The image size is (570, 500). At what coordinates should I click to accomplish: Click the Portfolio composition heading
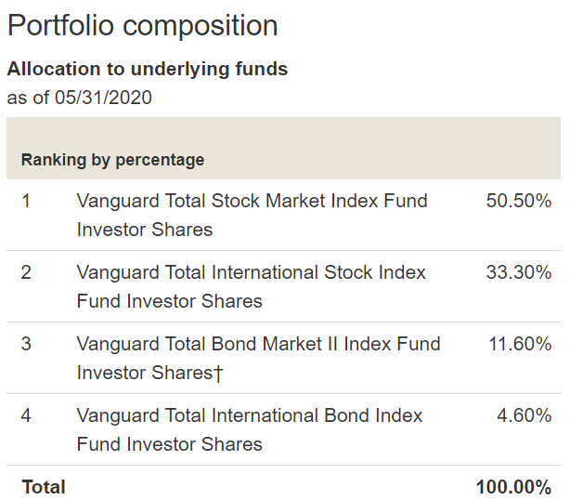coord(142,25)
